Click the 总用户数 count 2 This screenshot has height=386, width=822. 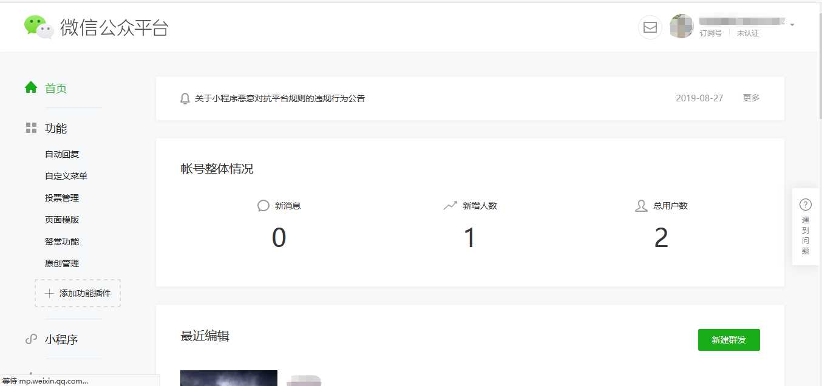pyautogui.click(x=661, y=238)
